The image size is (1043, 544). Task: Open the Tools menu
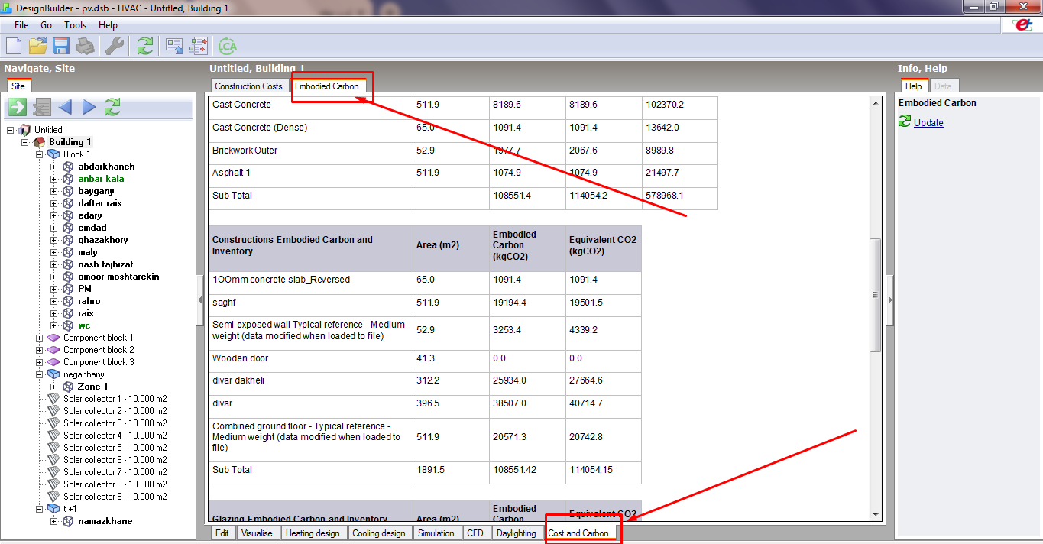(x=76, y=25)
